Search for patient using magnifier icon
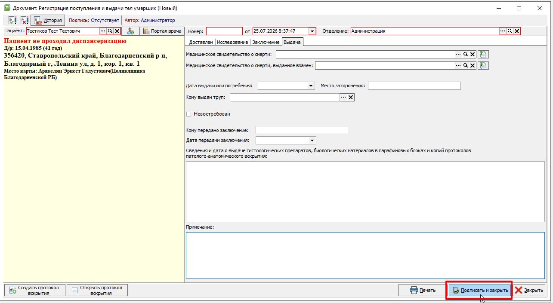The width and height of the screenshot is (553, 303). click(x=110, y=31)
